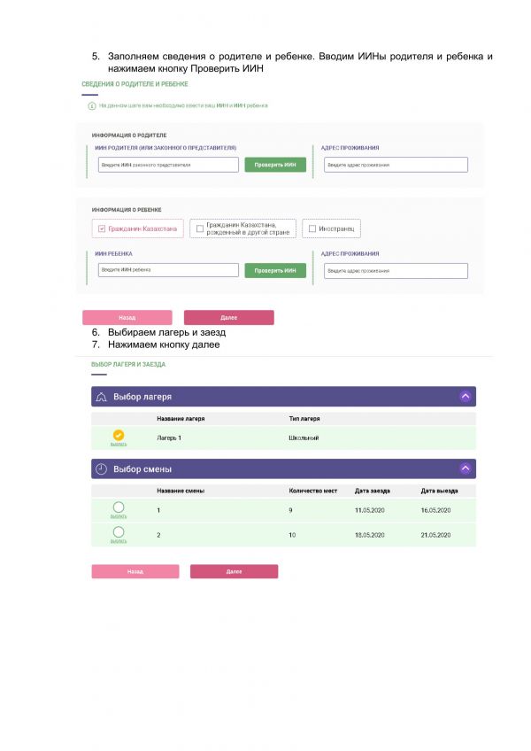Screen dimensions: 531x751
Task: Collapse the Выбор лагеря section
Action: point(466,396)
